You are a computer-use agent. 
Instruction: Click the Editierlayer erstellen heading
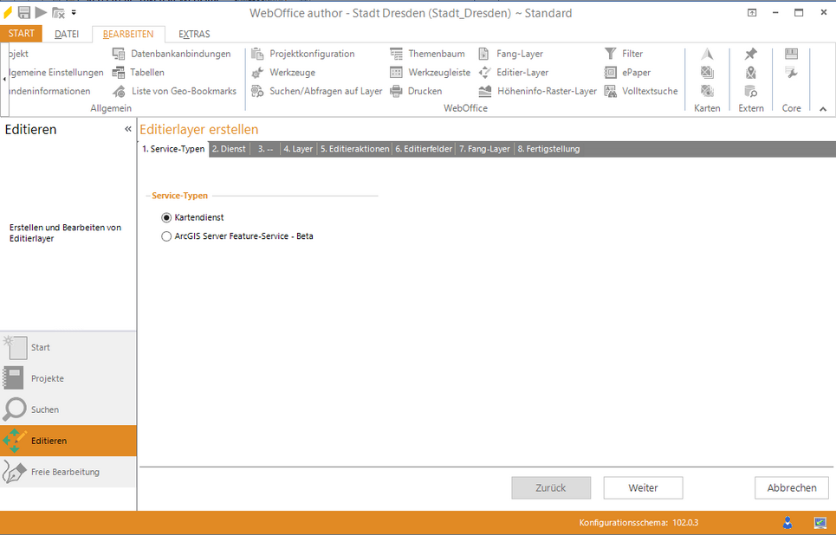point(199,130)
